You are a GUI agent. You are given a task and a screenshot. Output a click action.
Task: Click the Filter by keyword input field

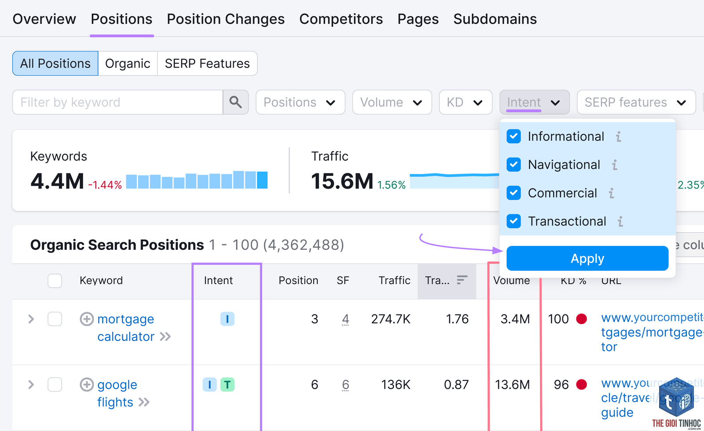117,102
